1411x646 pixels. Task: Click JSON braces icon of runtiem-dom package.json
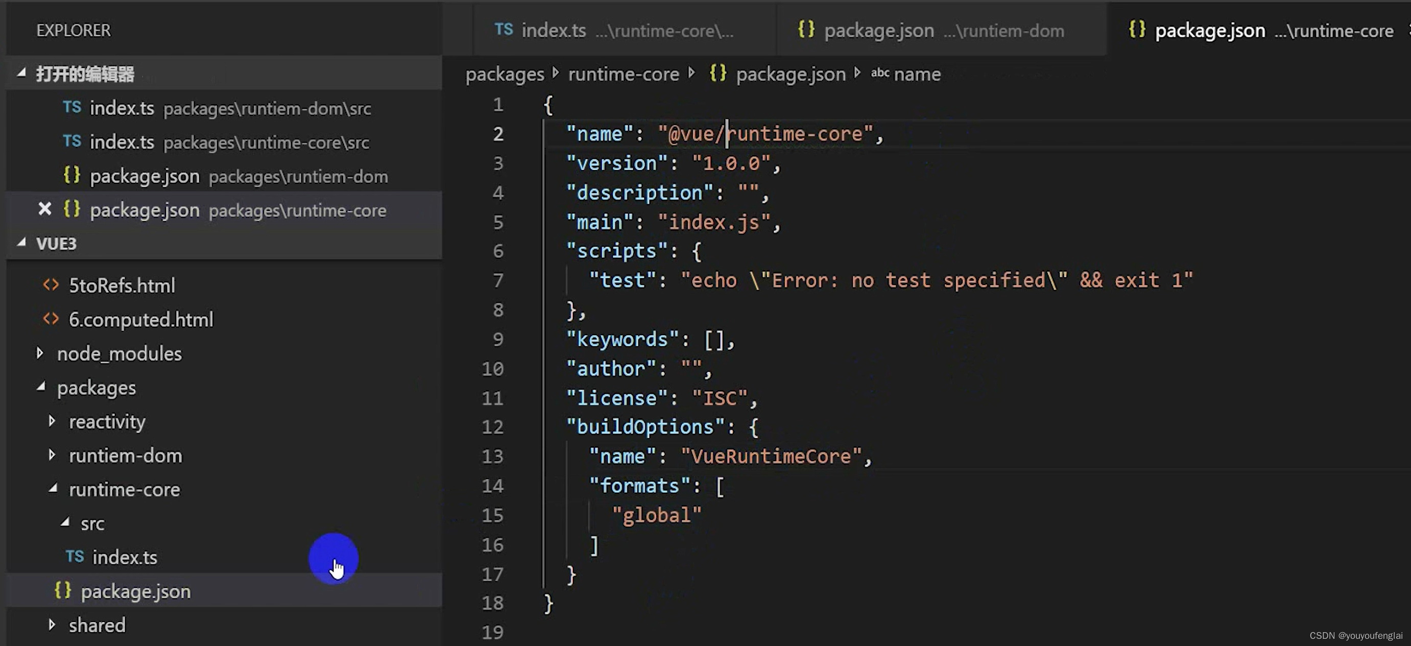click(72, 175)
